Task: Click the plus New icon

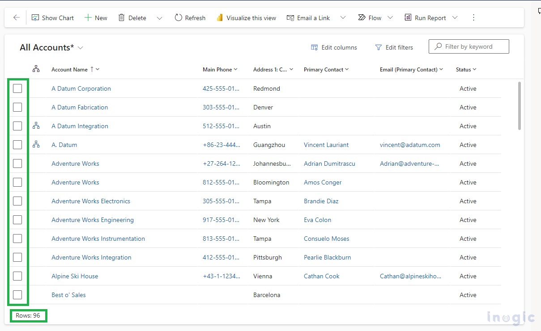Action: (x=88, y=18)
